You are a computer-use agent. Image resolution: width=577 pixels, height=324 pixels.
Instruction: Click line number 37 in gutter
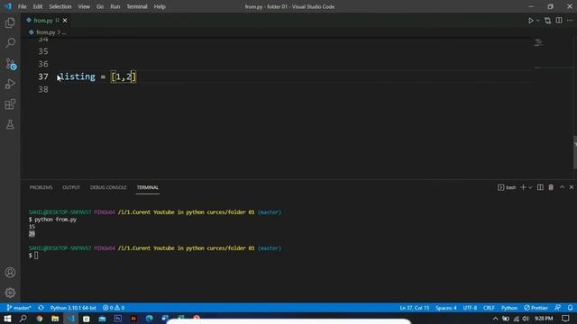point(43,76)
